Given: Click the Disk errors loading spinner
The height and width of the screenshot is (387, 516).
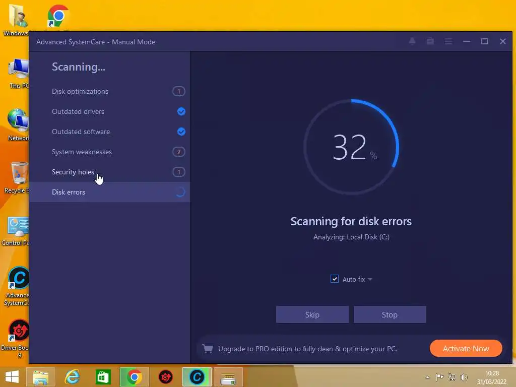Looking at the screenshot, I should (x=180, y=192).
